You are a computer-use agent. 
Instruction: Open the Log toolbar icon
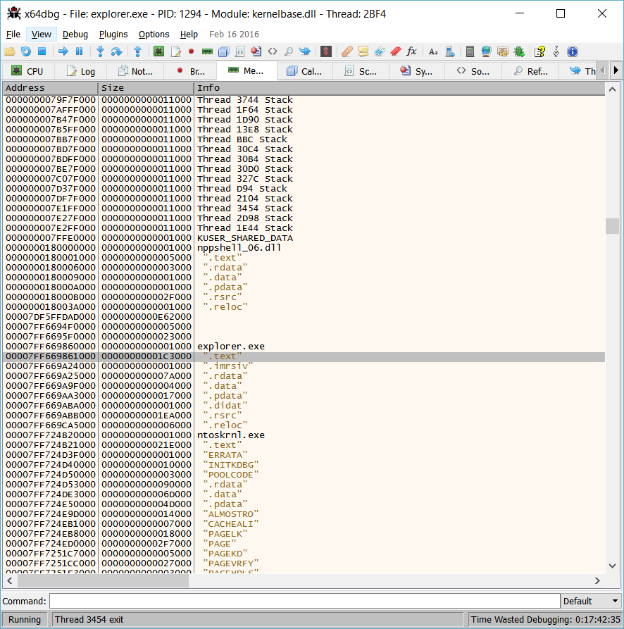(175, 51)
